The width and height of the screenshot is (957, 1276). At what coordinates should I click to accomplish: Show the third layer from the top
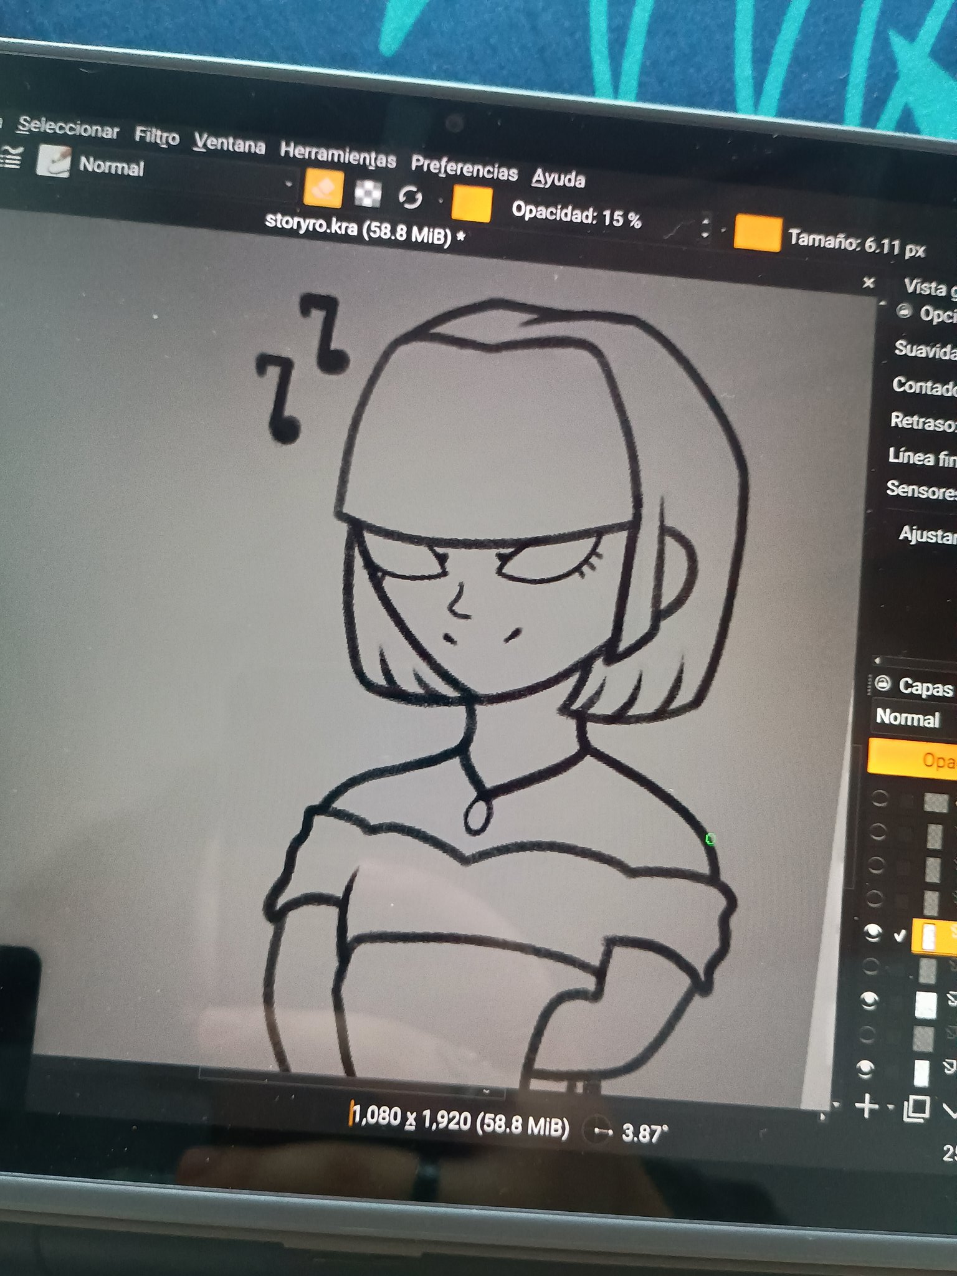876,864
